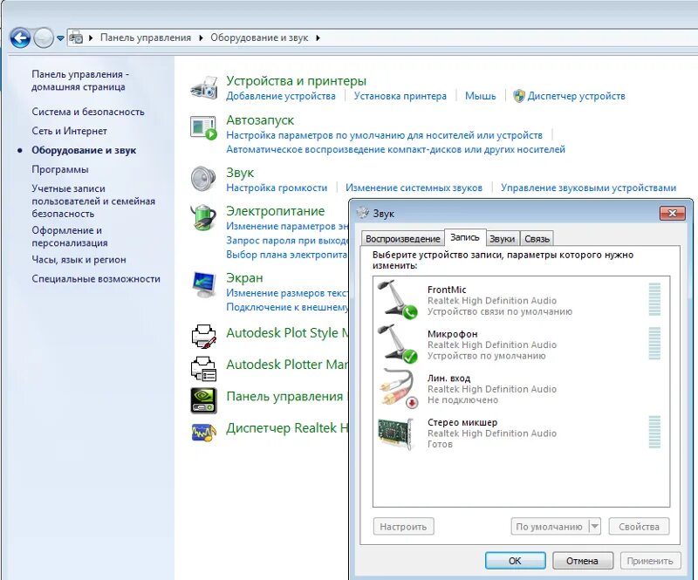Select Микрофон default device icon

[x=398, y=343]
